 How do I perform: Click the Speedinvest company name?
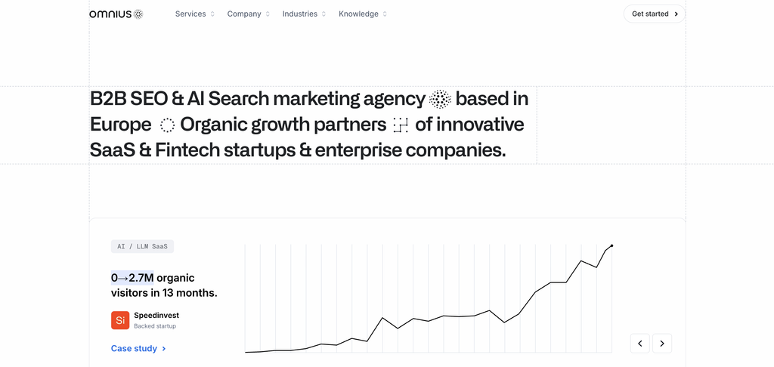tap(156, 316)
